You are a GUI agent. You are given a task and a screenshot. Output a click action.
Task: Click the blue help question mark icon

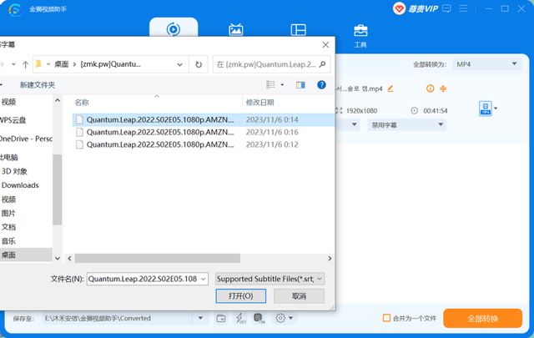321,85
